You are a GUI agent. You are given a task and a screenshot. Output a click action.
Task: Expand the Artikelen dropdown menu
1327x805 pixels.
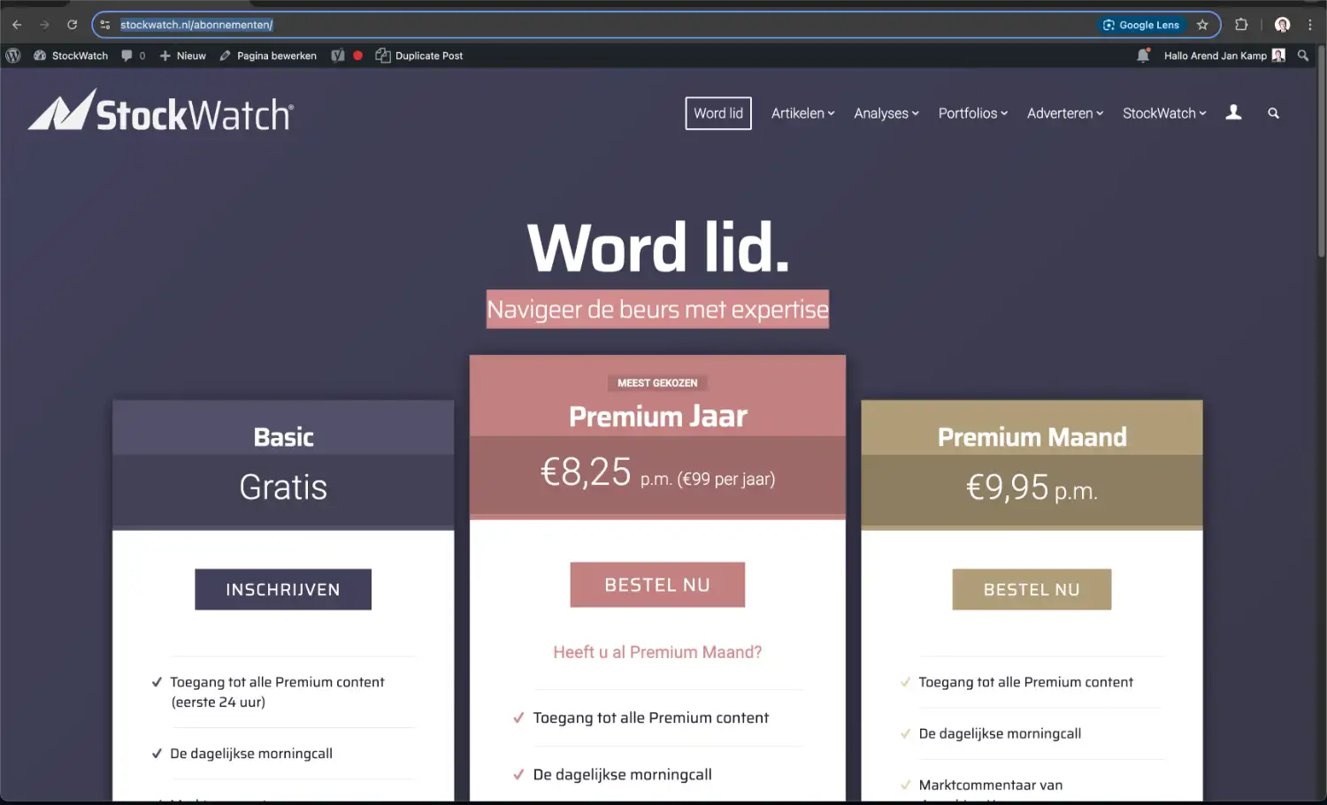coord(802,113)
